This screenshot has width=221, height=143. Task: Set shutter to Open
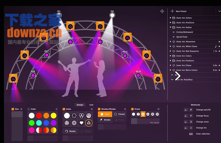coord(105,114)
